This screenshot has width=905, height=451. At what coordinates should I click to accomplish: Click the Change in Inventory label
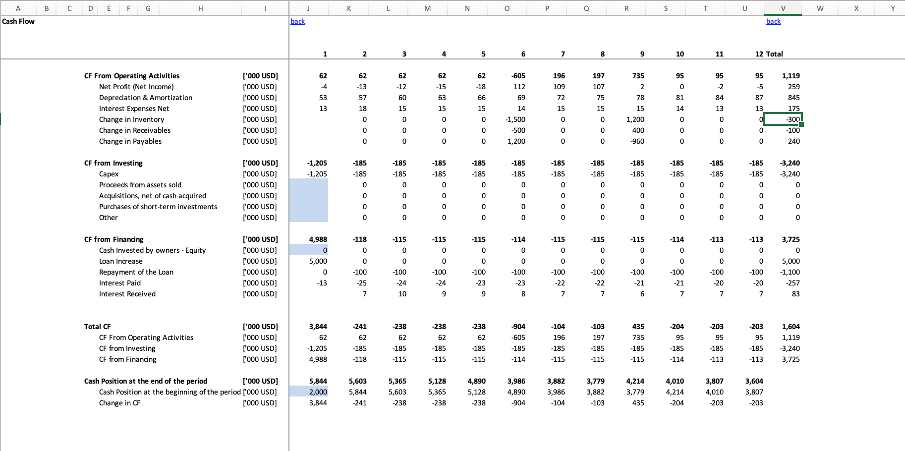(x=131, y=119)
